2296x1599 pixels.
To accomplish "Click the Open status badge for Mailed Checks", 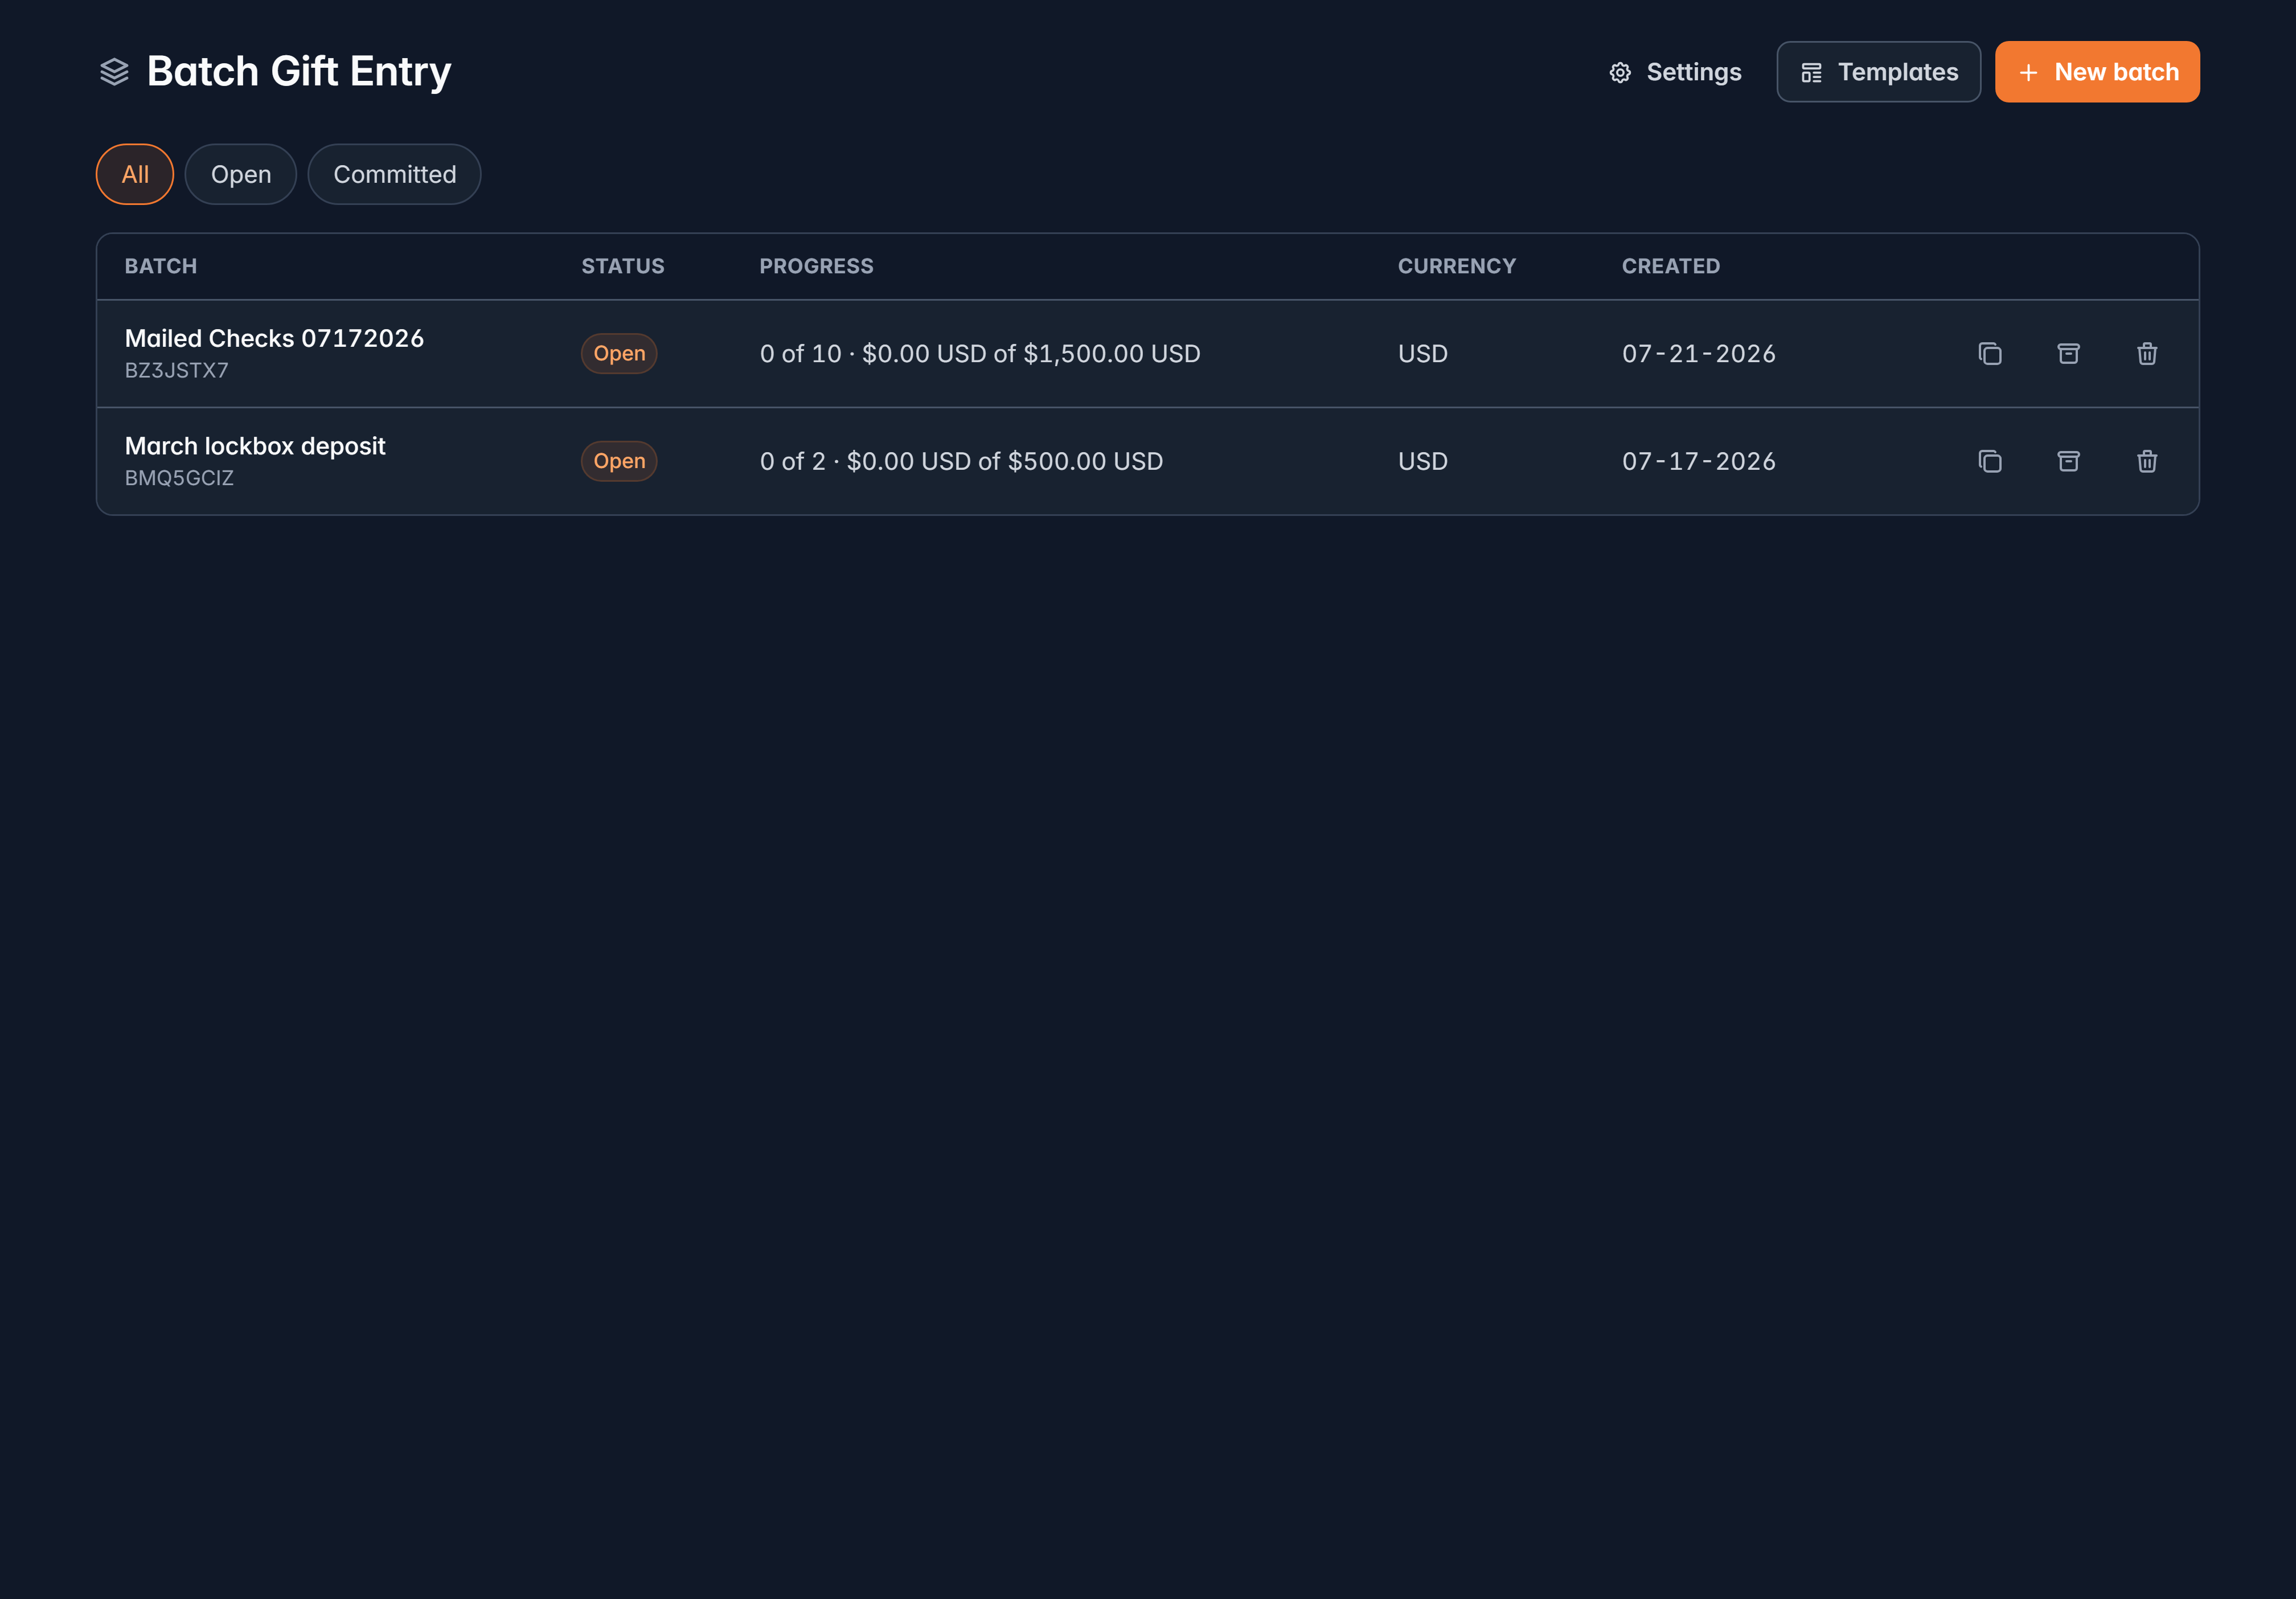I will click(619, 354).
